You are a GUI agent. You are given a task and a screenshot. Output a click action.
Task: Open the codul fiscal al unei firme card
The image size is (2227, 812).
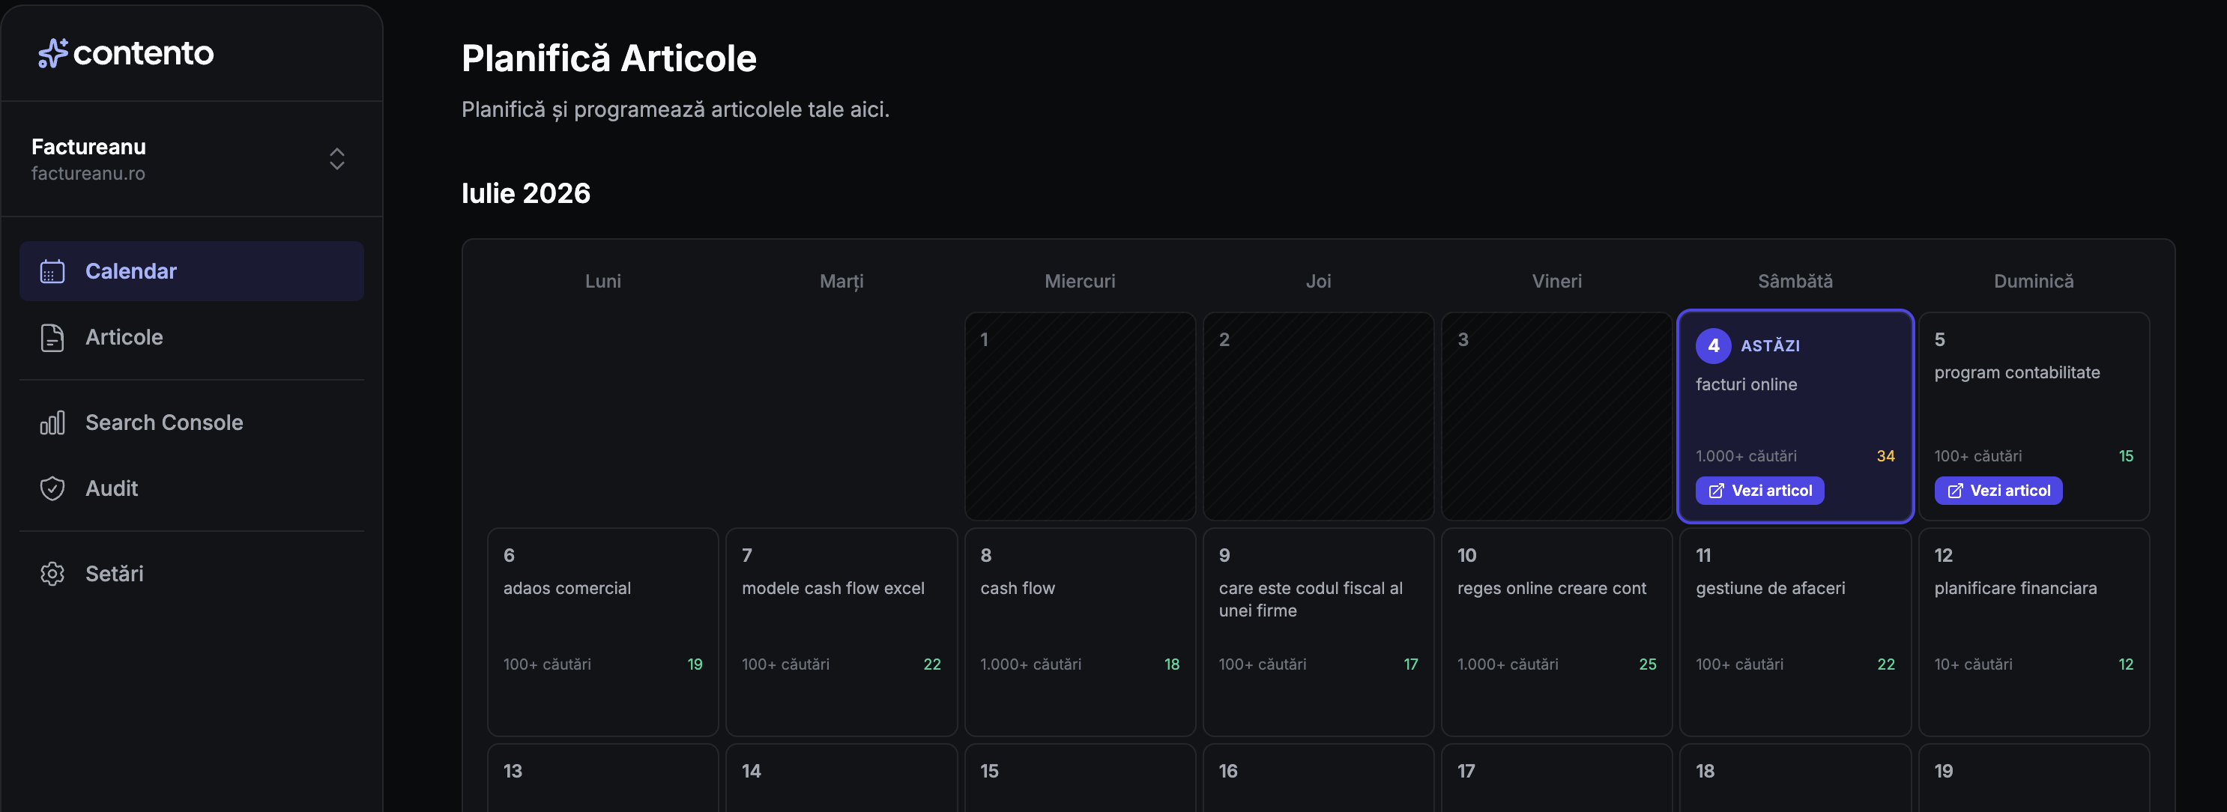coord(1318,632)
